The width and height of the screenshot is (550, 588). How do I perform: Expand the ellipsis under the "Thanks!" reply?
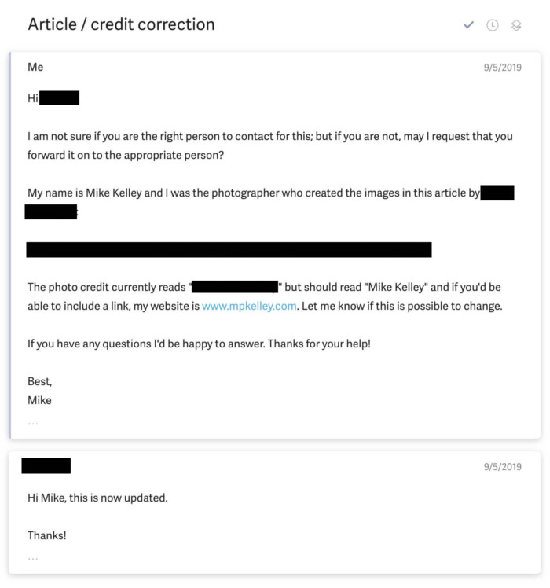[x=32, y=558]
